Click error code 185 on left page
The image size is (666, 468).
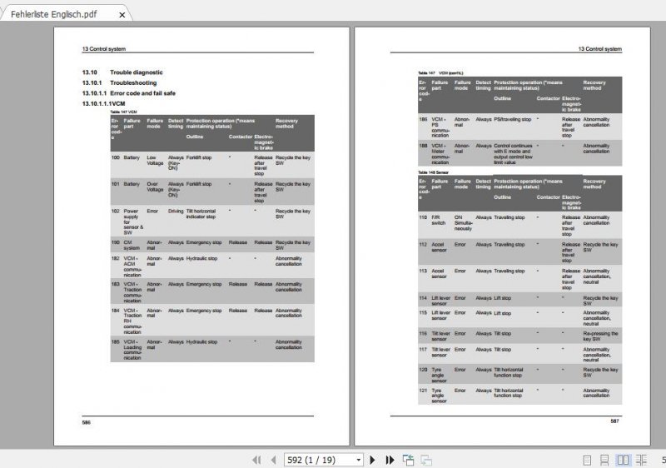point(115,342)
